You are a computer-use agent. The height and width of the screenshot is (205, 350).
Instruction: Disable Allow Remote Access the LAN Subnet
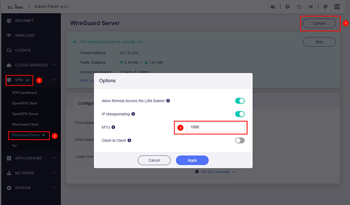pos(239,101)
